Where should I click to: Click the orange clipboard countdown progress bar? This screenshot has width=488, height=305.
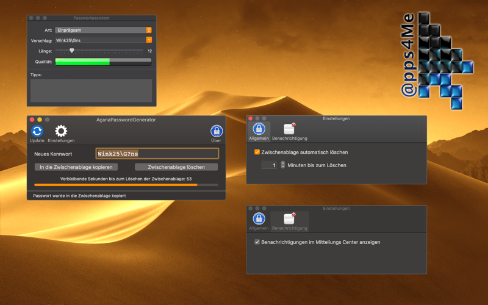coord(126,185)
